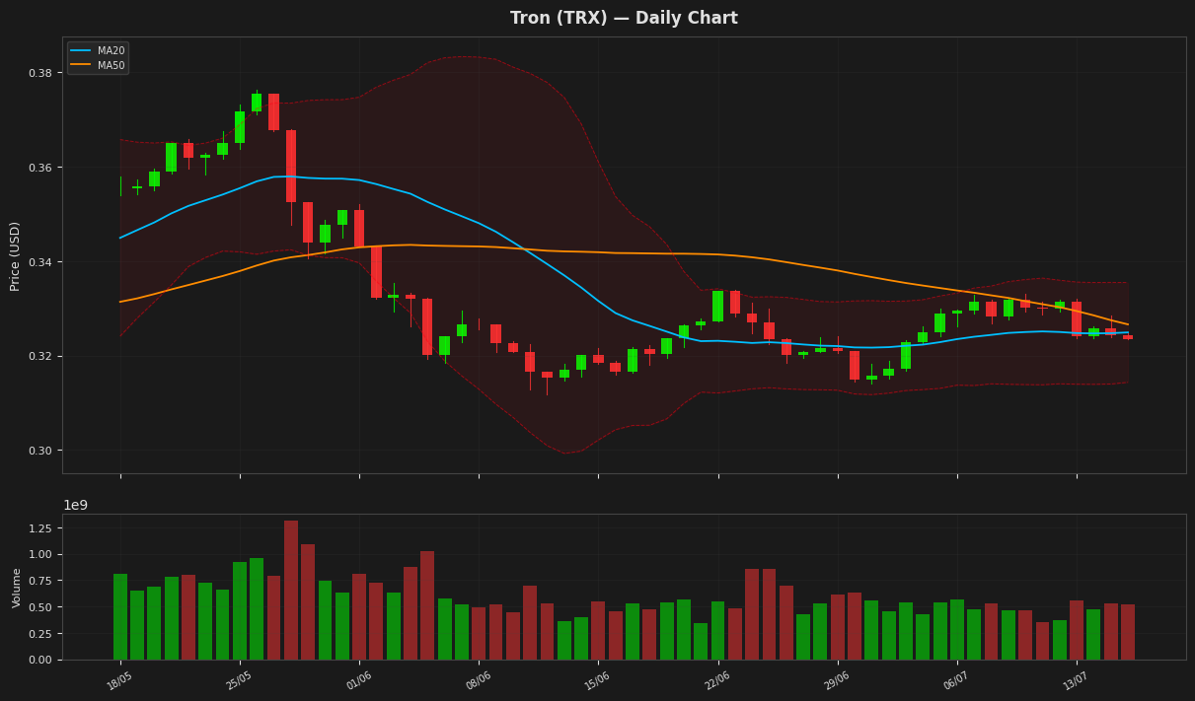Select the MA50 legend label
1195x701 pixels.
(x=111, y=65)
